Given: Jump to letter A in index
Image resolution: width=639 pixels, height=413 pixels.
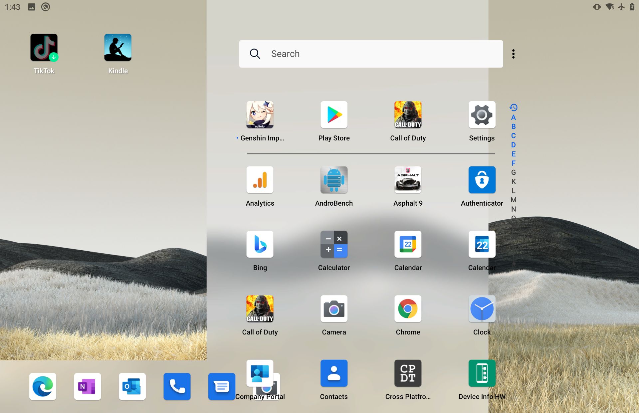Looking at the screenshot, I should coord(514,117).
